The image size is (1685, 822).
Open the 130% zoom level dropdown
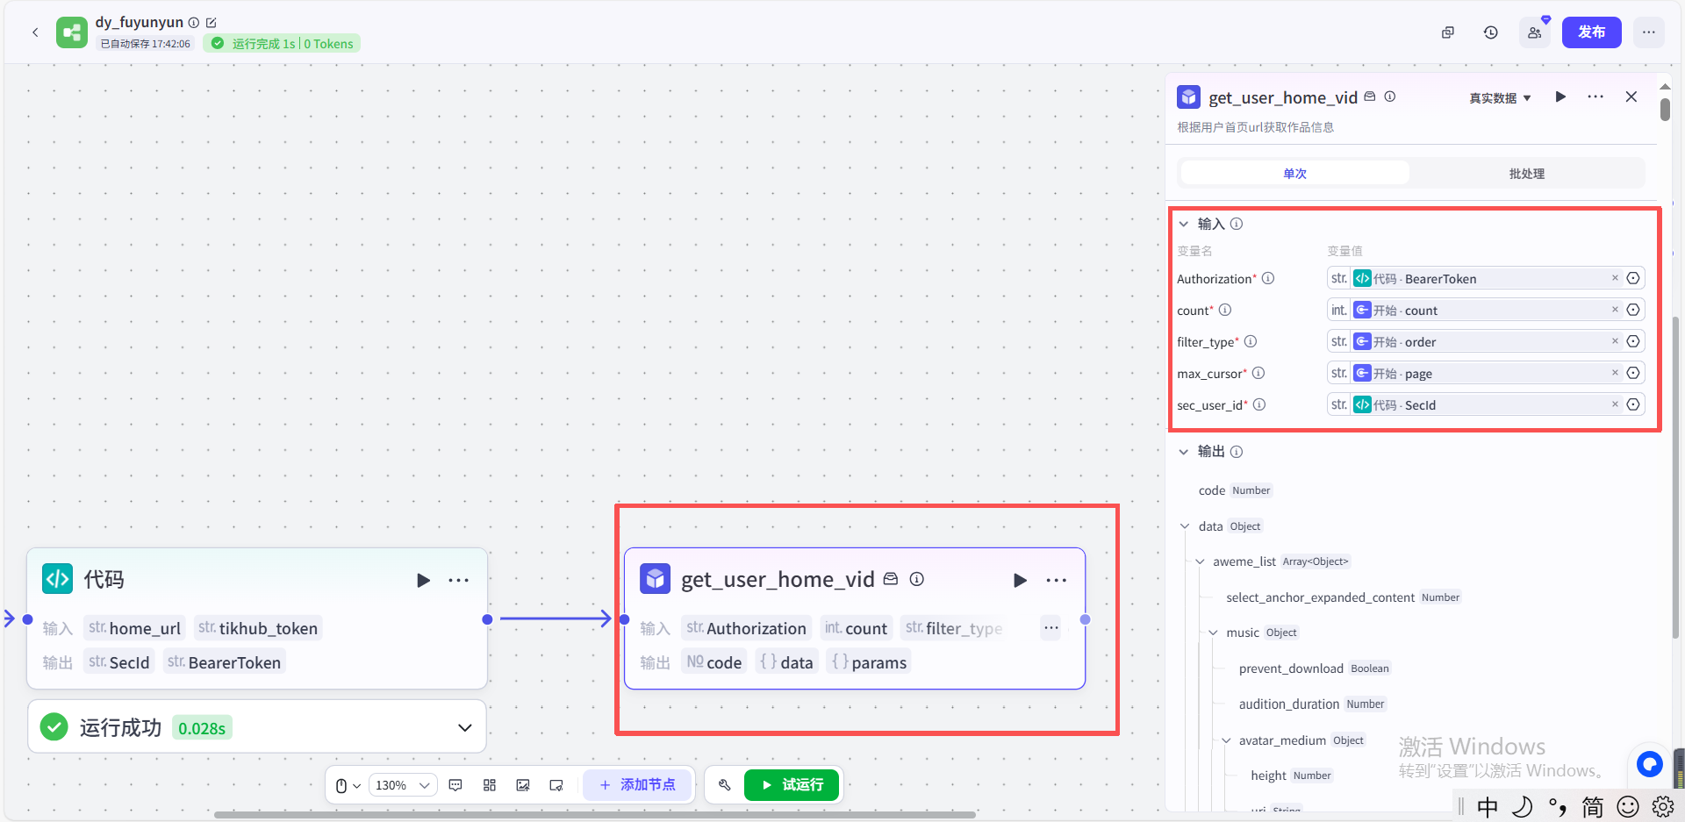pos(403,785)
